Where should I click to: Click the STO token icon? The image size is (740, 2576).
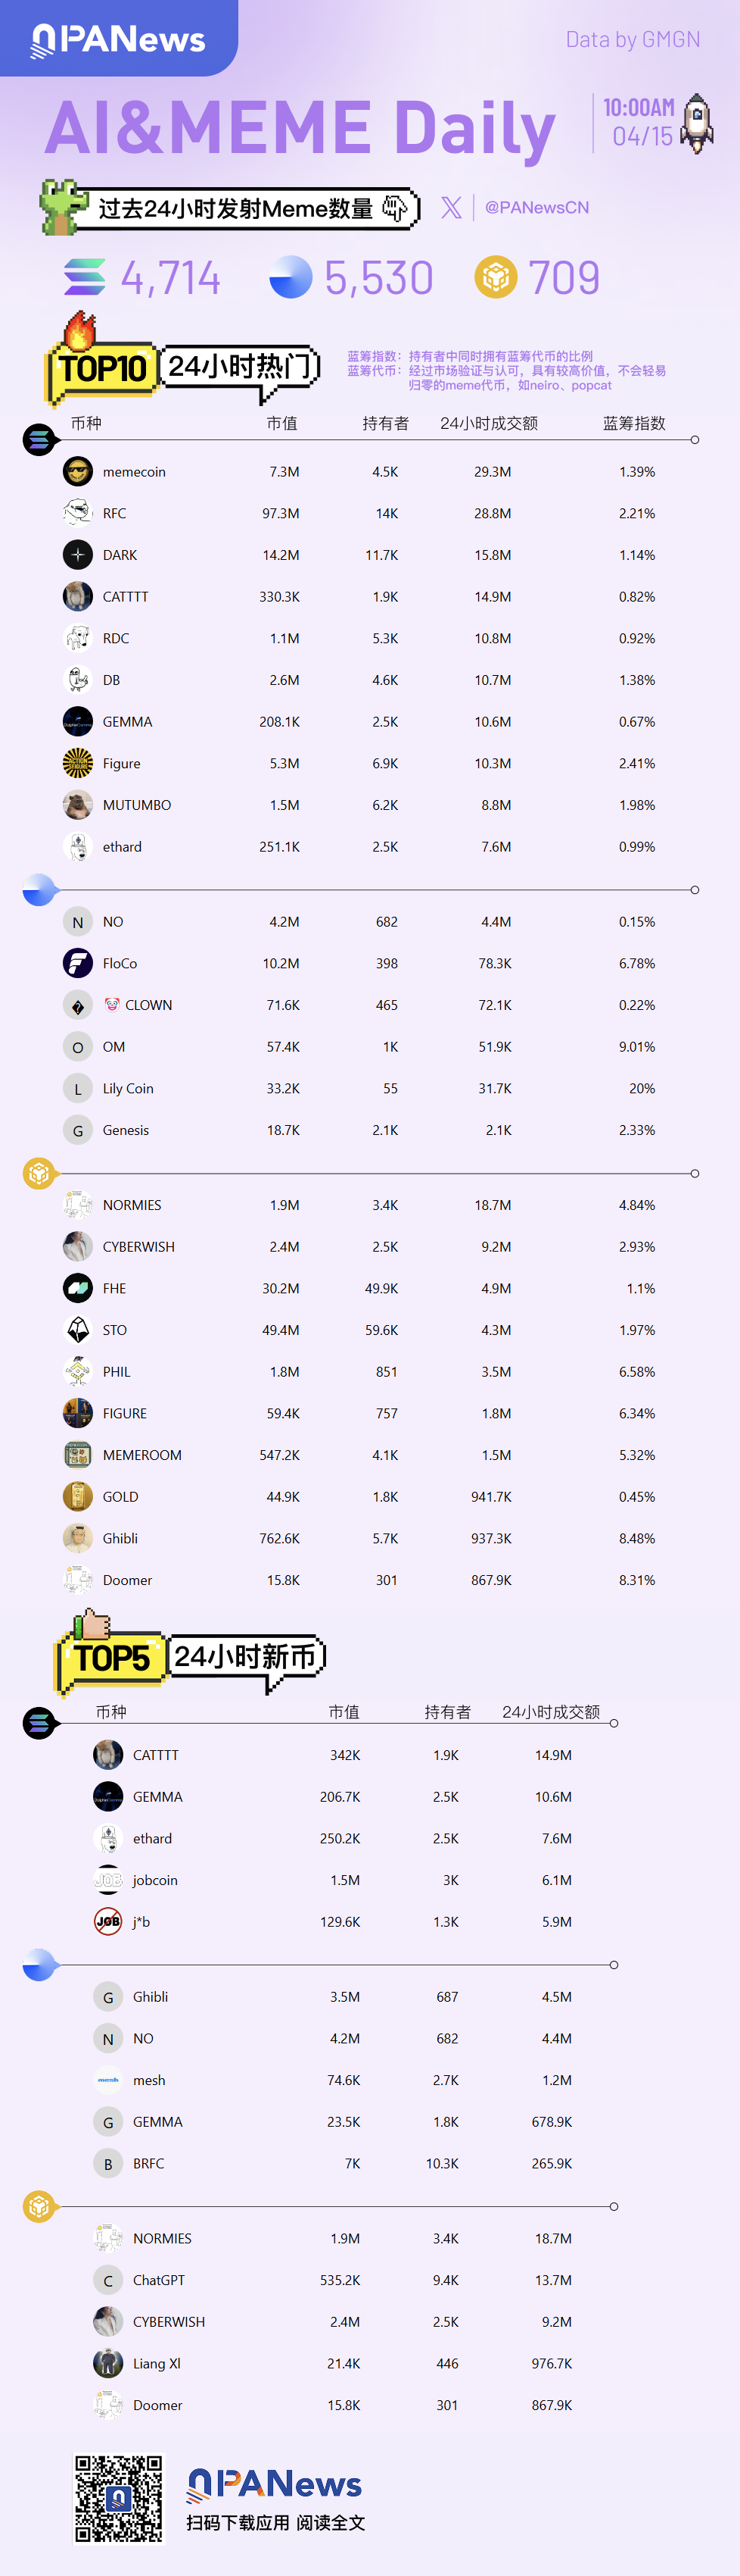[x=78, y=1330]
